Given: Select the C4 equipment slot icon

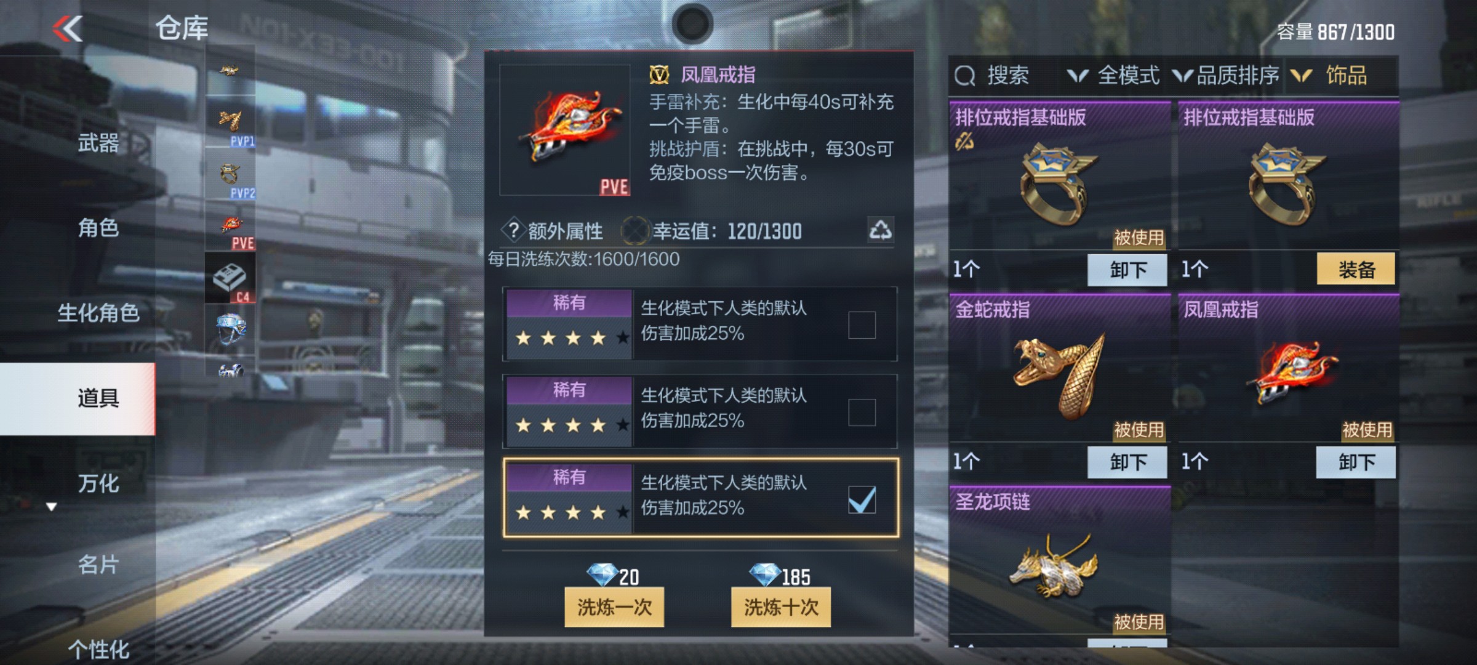Looking at the screenshot, I should (x=230, y=278).
